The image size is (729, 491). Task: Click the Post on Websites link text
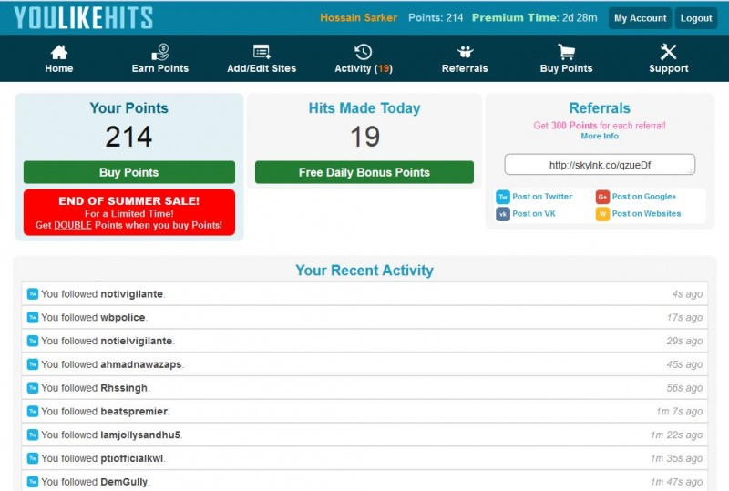[x=646, y=214]
